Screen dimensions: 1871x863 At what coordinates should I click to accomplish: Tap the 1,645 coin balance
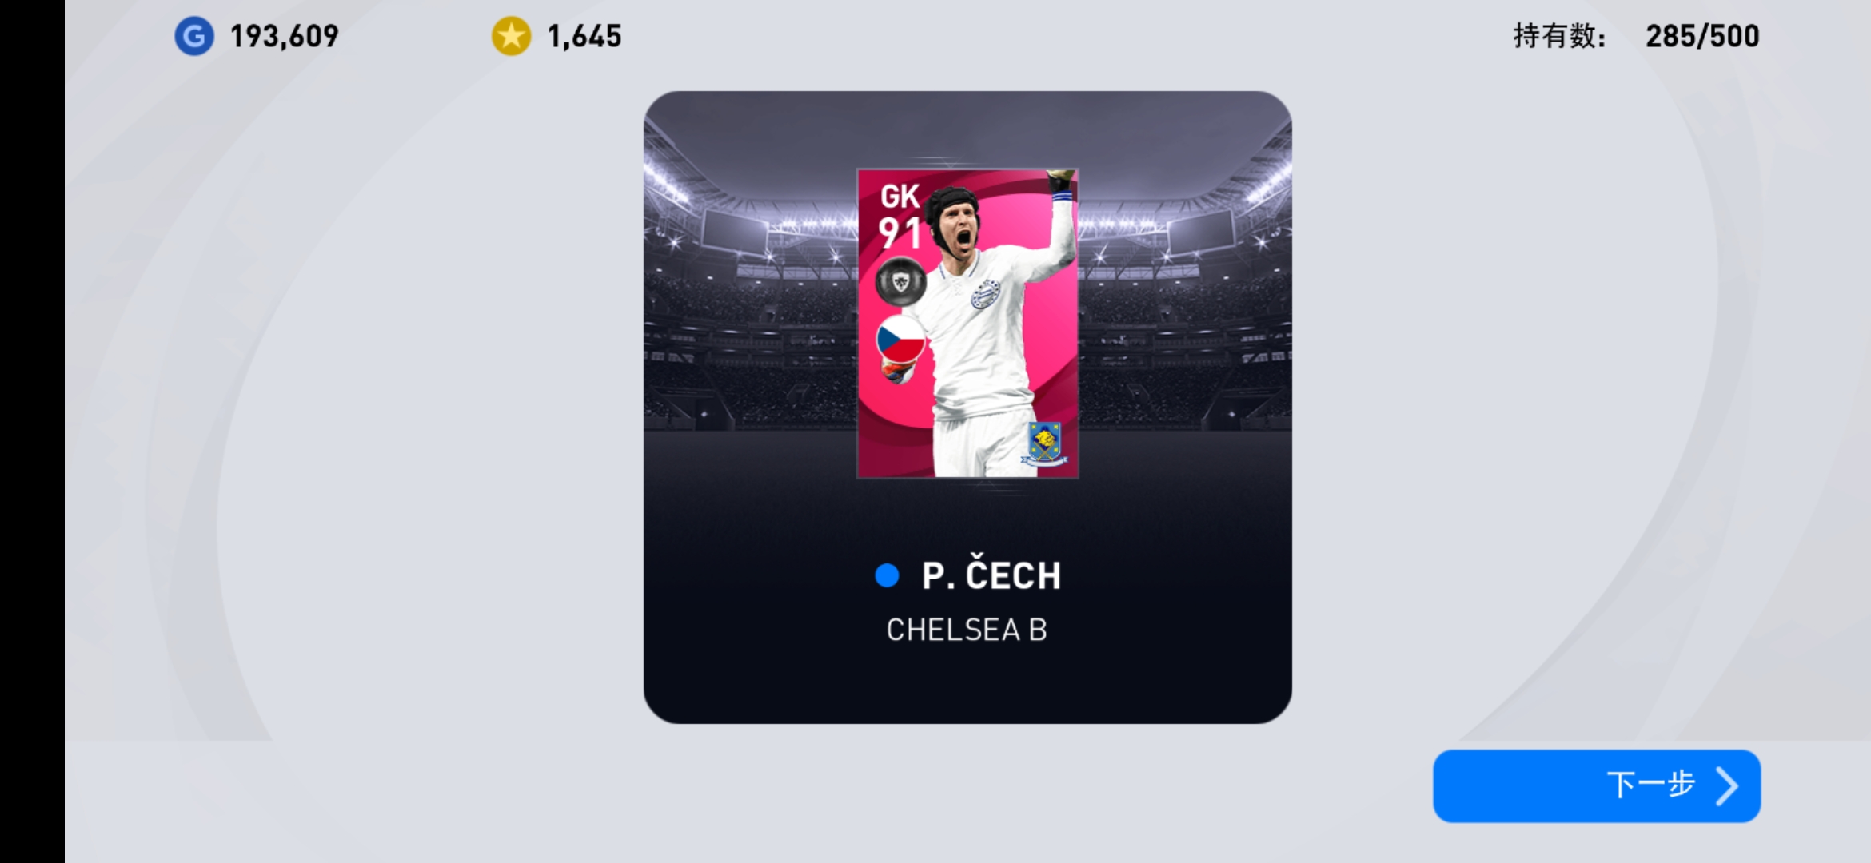(584, 36)
